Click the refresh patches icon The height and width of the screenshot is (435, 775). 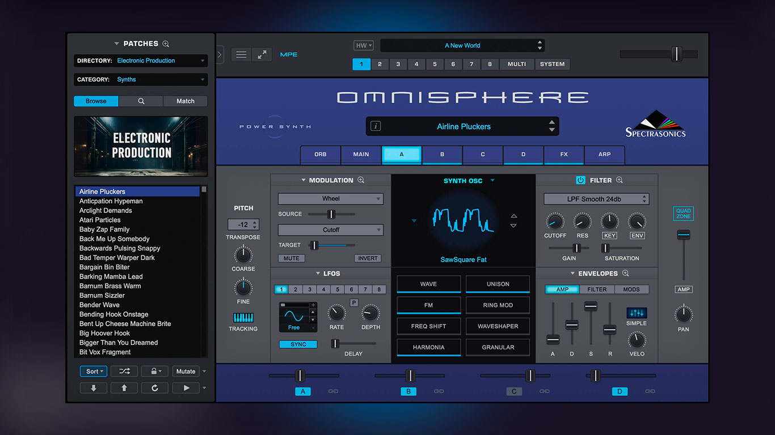[x=155, y=388]
